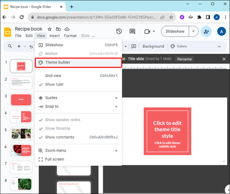The height and width of the screenshot is (194, 230).
Task: Open the Insert menu
Action: (x=54, y=36)
